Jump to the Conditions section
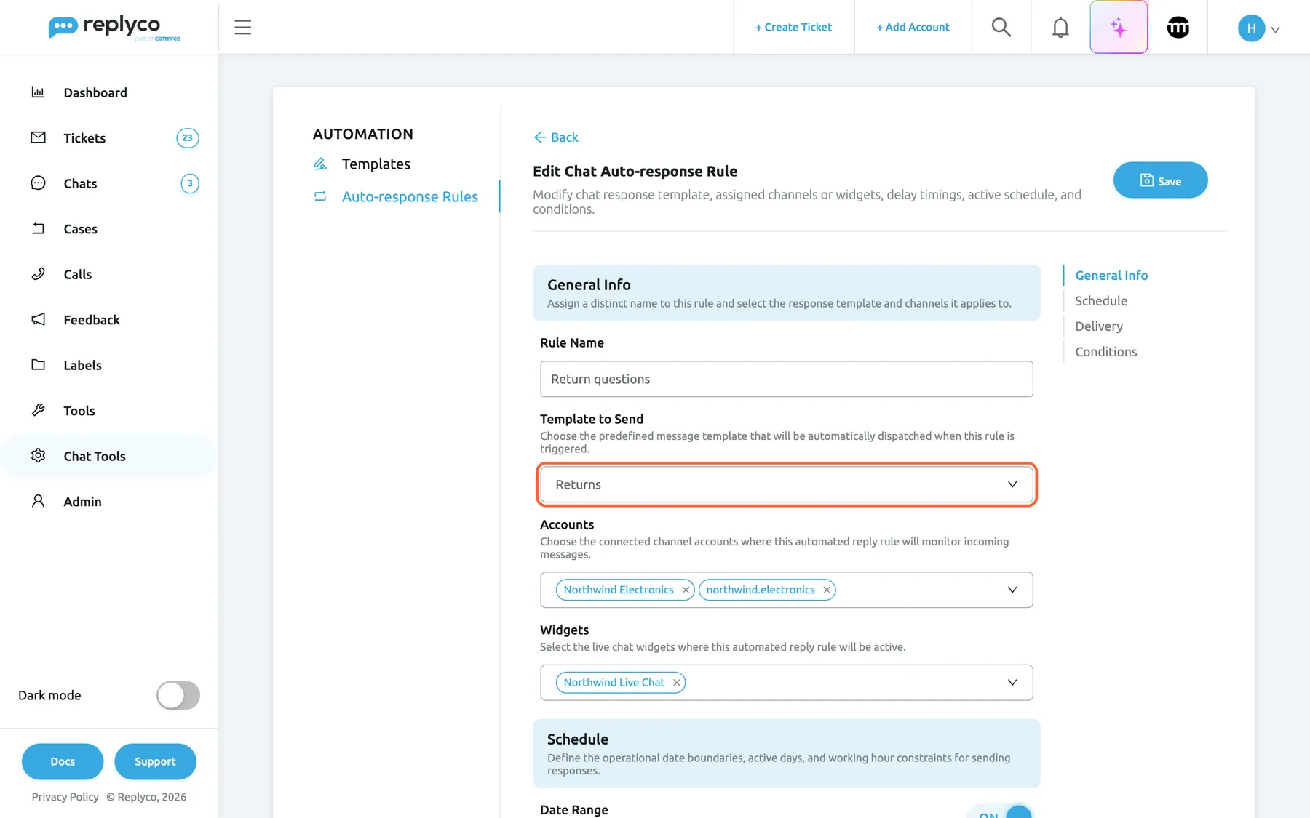The height and width of the screenshot is (818, 1310). (x=1105, y=352)
